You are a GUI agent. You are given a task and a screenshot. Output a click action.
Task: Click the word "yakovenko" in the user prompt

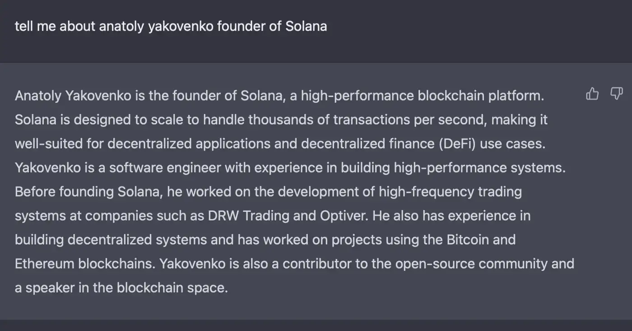181,26
